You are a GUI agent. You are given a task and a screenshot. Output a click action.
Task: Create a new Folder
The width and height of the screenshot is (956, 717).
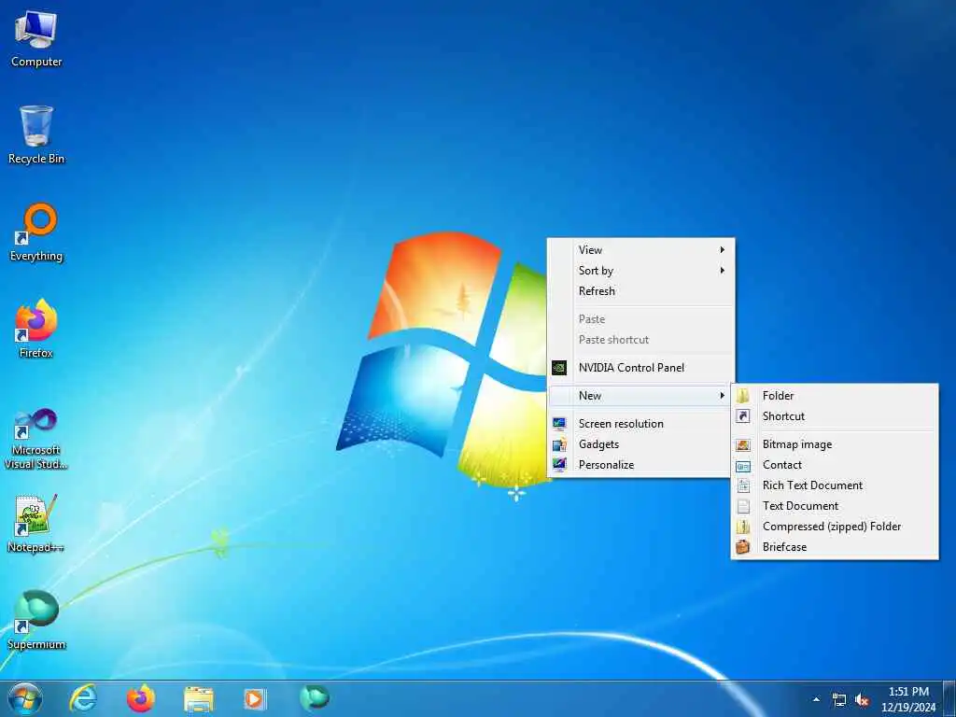pos(835,396)
